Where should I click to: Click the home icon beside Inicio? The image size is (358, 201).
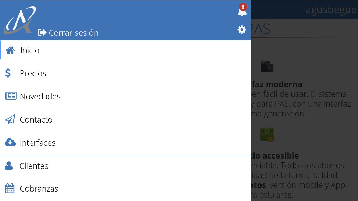(10, 50)
